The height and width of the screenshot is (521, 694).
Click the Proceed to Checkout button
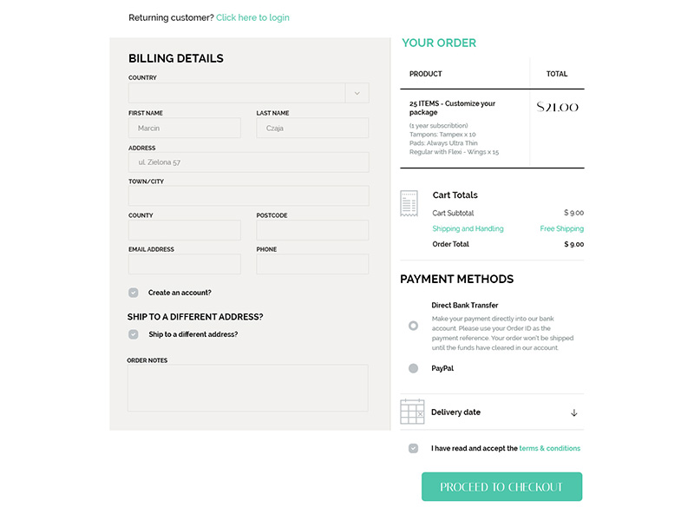501,486
